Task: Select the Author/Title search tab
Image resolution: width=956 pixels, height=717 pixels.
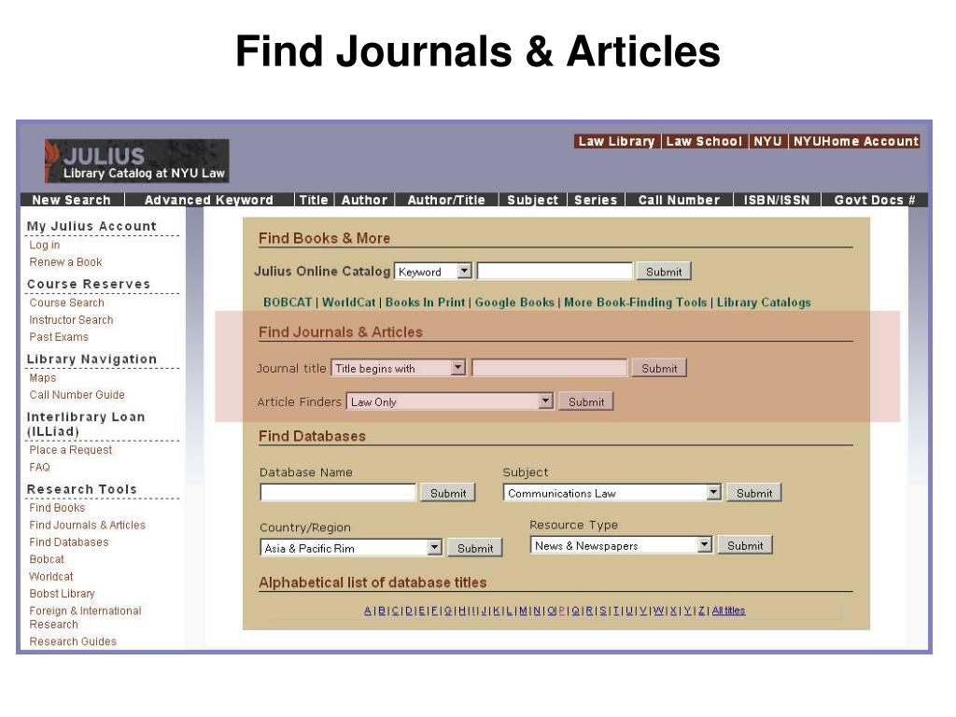Action: coord(446,200)
